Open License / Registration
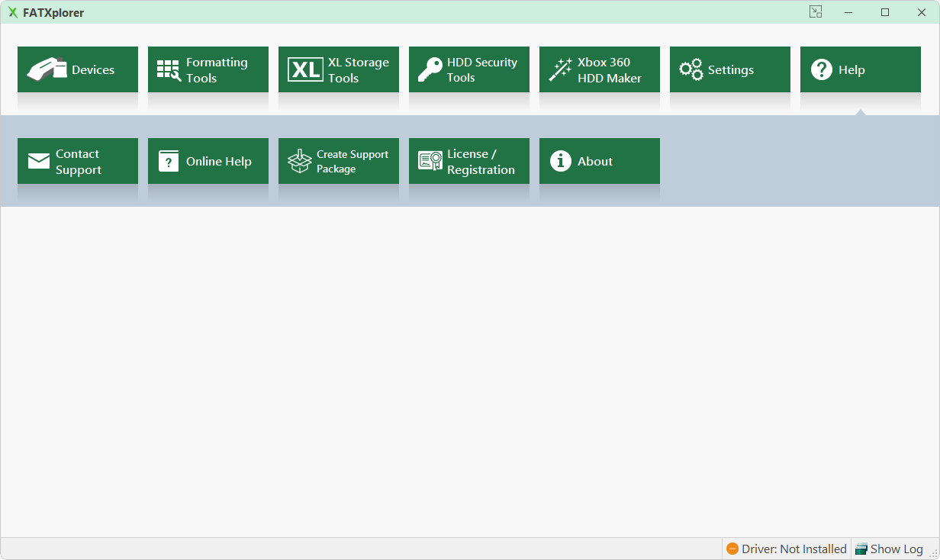 469,161
